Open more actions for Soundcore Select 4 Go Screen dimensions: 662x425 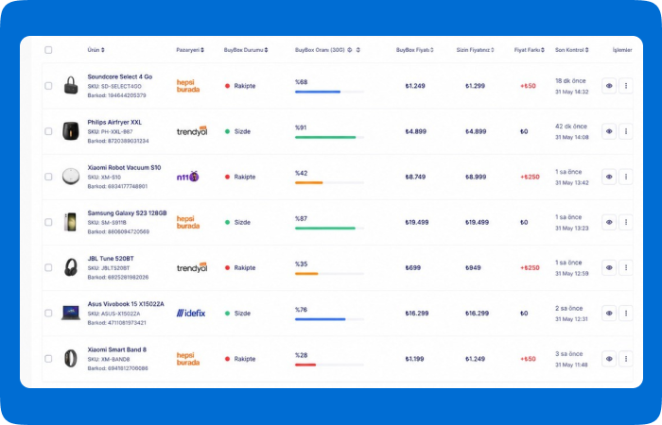[x=626, y=86]
